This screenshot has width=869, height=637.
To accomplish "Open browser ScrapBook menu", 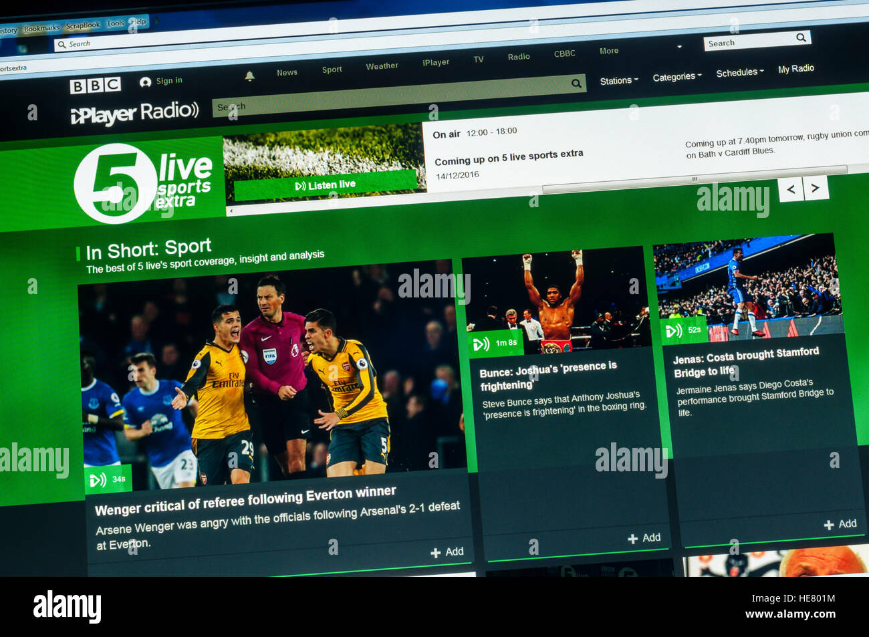I will pos(83,25).
